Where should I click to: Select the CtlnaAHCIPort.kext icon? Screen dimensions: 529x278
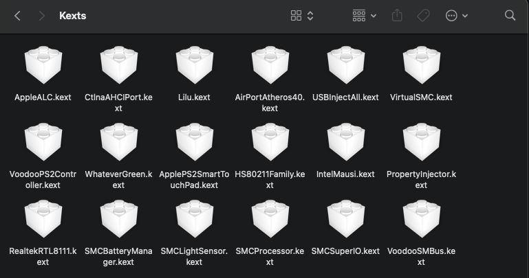118,65
